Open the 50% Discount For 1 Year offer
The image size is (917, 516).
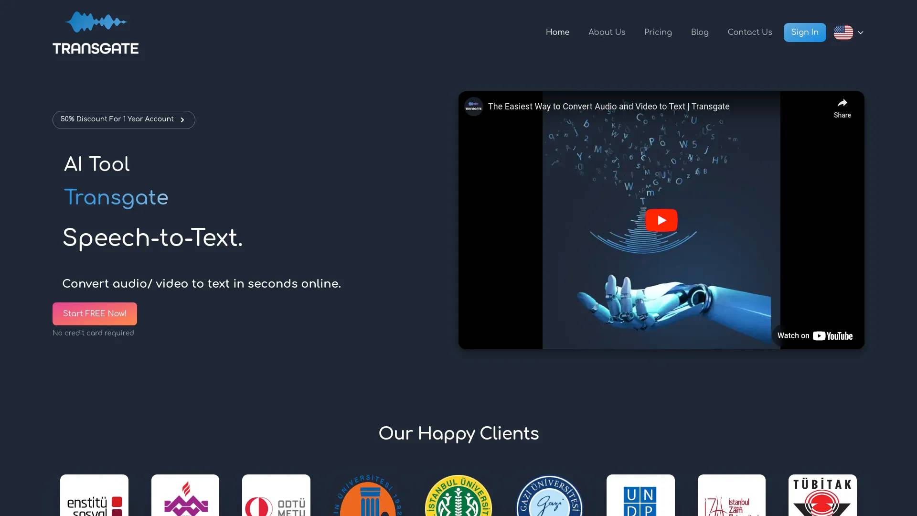(x=124, y=119)
